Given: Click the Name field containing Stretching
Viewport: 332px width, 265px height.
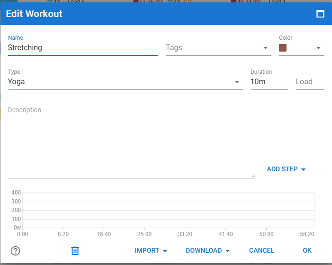Looking at the screenshot, I should [x=83, y=48].
